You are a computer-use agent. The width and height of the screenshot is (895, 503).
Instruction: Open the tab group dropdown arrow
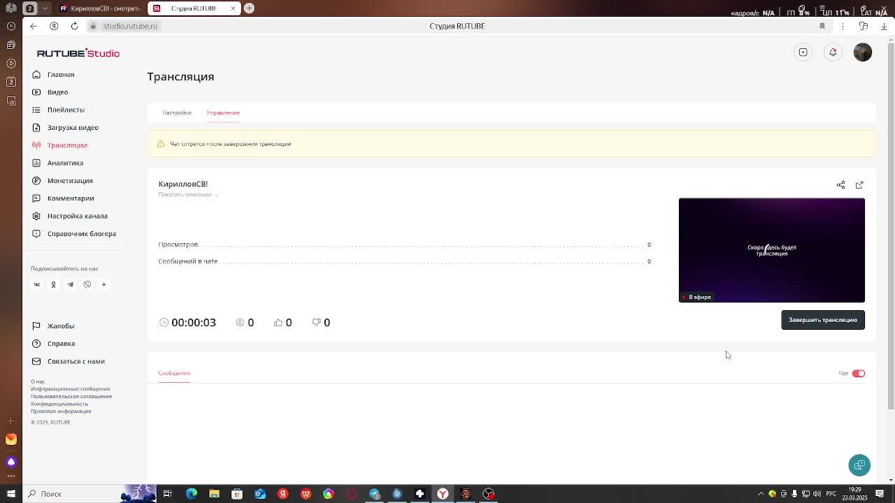[x=45, y=8]
